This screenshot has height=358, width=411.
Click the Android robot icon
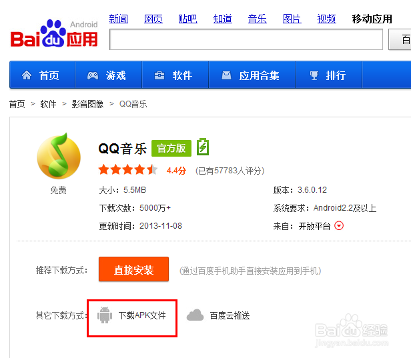click(105, 315)
